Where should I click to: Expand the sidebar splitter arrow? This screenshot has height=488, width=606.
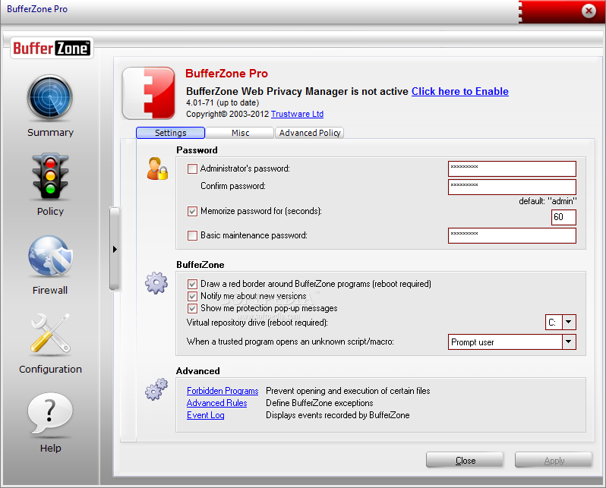pos(115,249)
